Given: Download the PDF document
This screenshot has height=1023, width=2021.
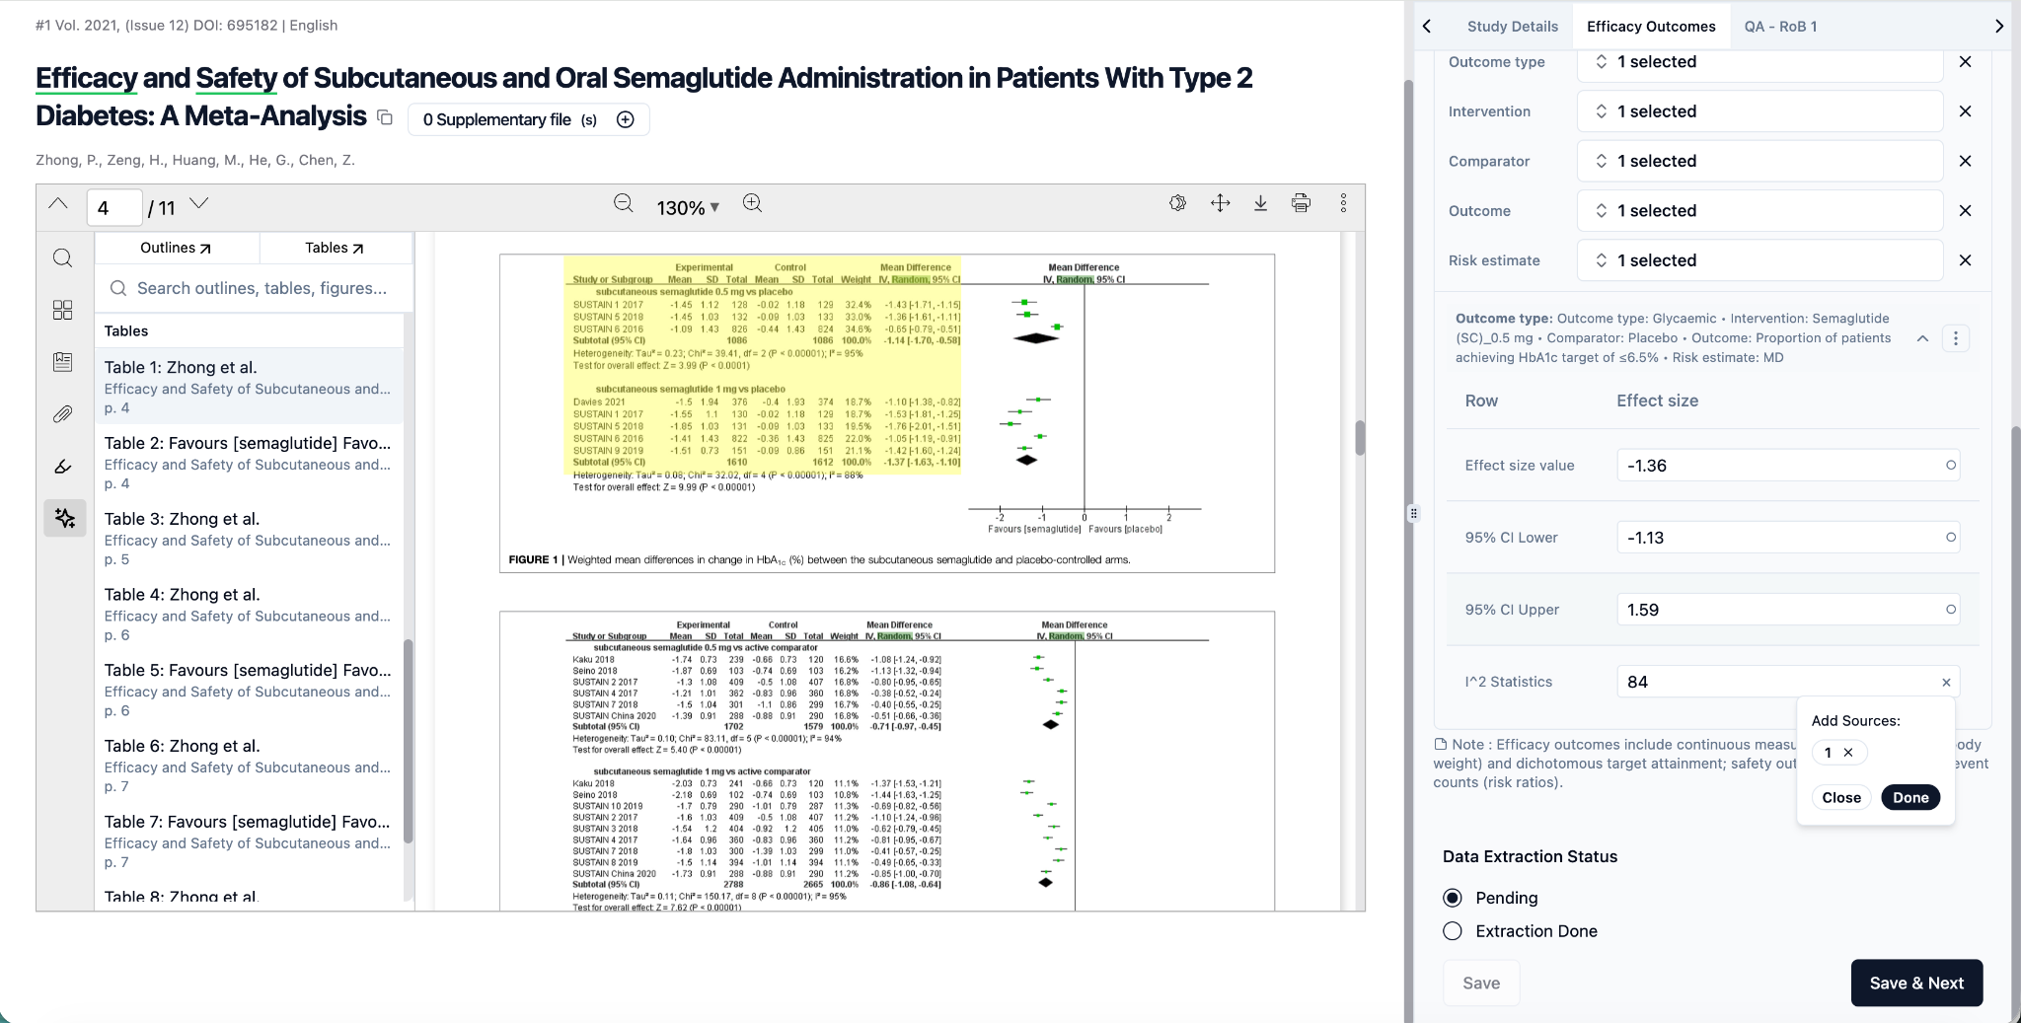Looking at the screenshot, I should point(1260,203).
